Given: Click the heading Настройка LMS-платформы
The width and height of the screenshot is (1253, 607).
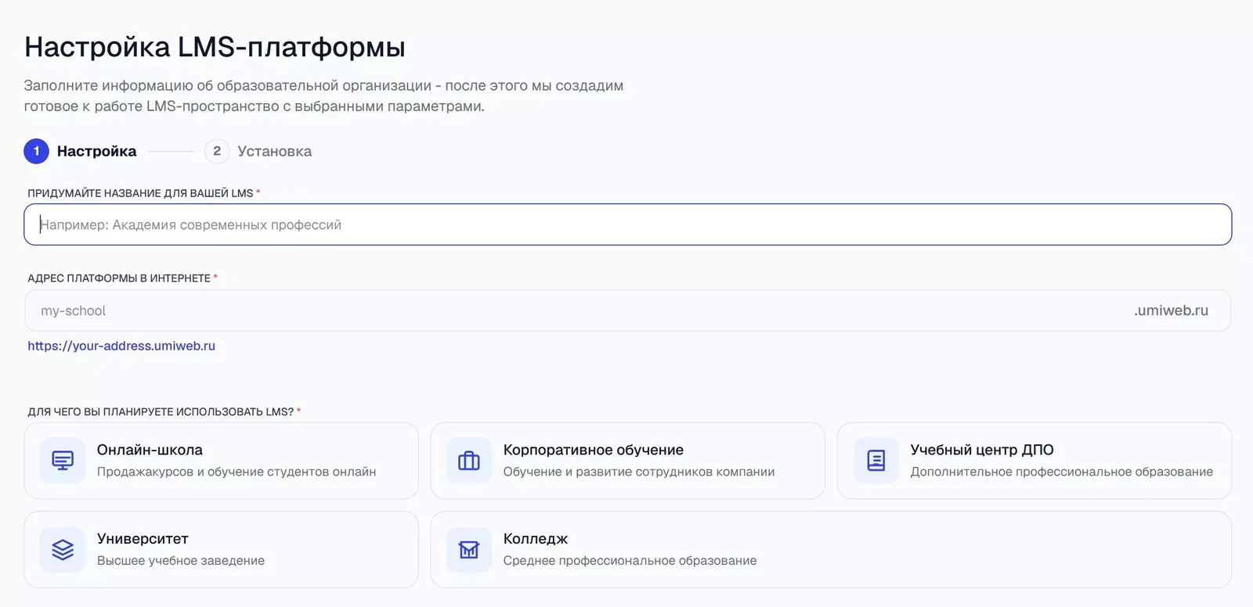Looking at the screenshot, I should tap(215, 47).
